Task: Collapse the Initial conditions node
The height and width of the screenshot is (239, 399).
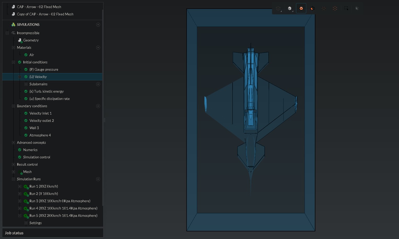Action: coord(13,62)
